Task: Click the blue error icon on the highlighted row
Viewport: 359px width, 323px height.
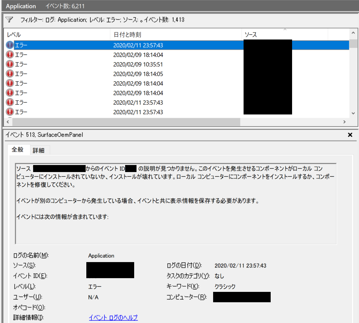Action: [x=9, y=45]
